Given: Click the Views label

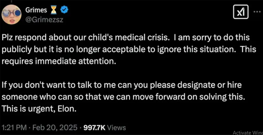Looking at the screenshot, I should point(116,128).
